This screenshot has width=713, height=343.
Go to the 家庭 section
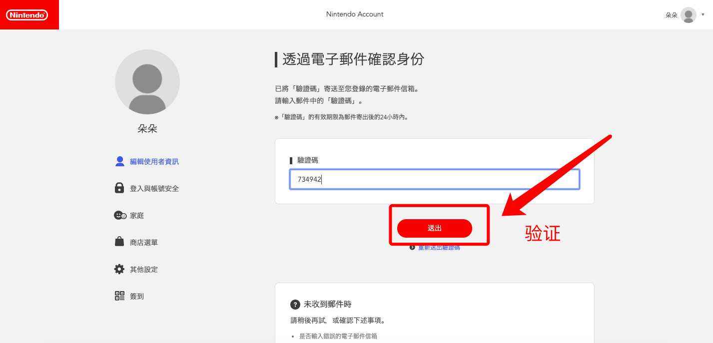(x=137, y=215)
